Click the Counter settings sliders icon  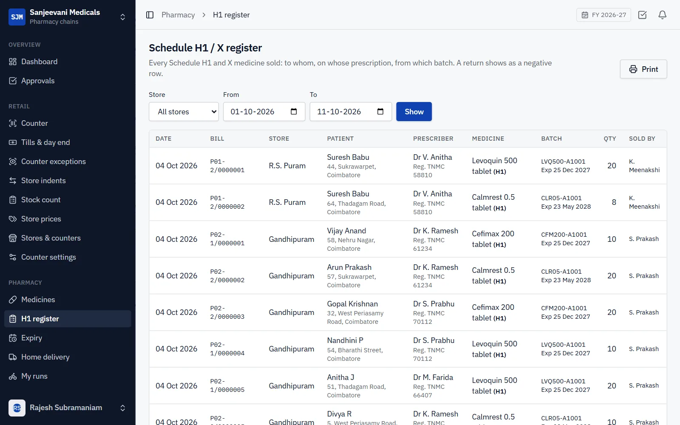(13, 257)
